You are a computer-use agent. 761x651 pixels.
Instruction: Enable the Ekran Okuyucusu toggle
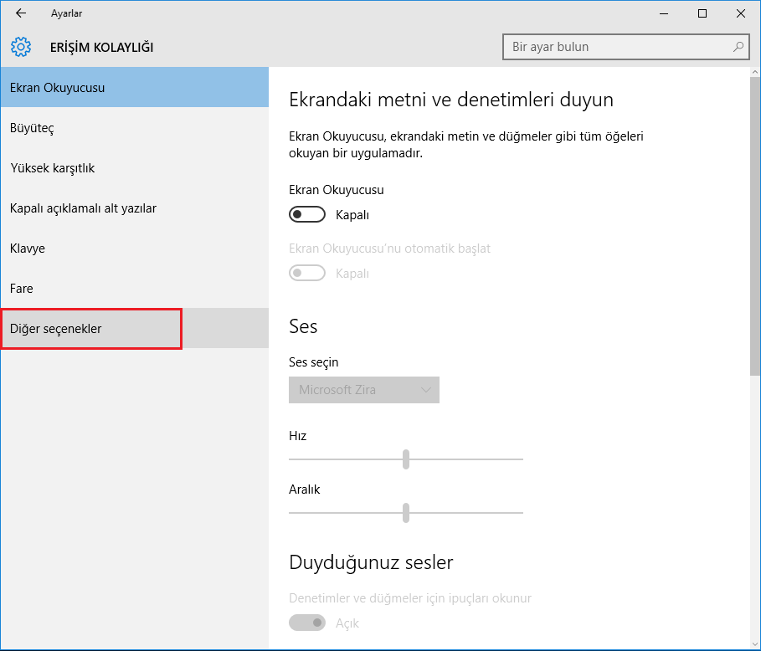306,215
